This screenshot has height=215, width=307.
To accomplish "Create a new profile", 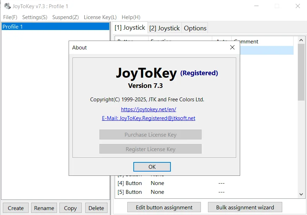I will point(16,208).
